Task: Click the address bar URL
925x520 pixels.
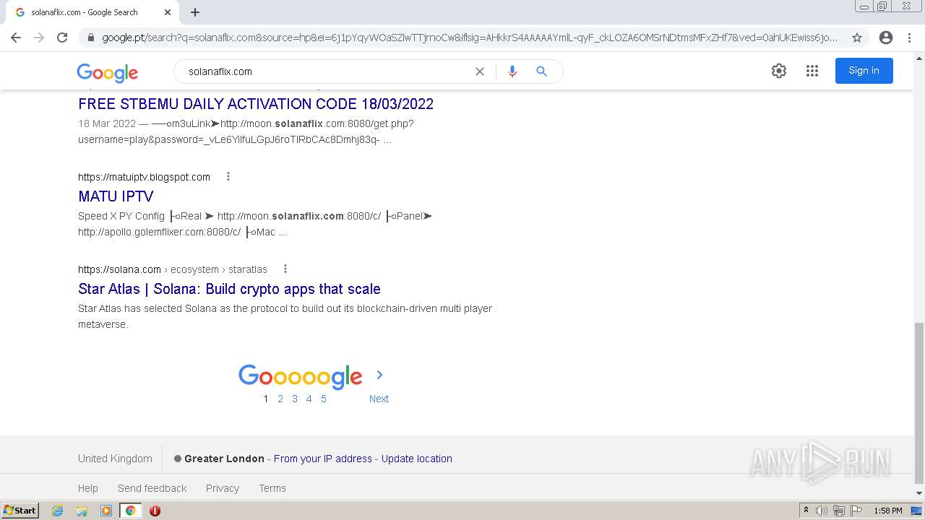Action: click(470, 38)
